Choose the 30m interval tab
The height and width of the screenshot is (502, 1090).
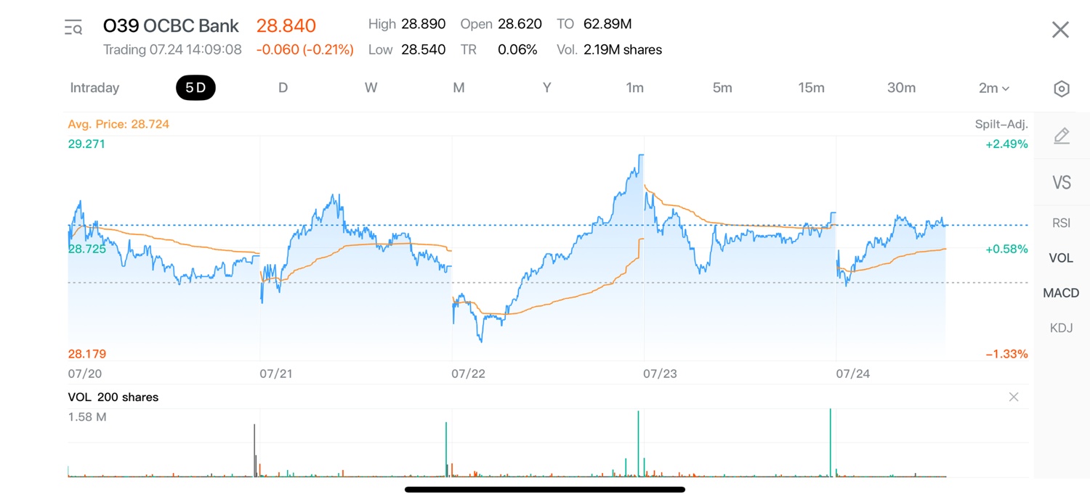coord(901,88)
